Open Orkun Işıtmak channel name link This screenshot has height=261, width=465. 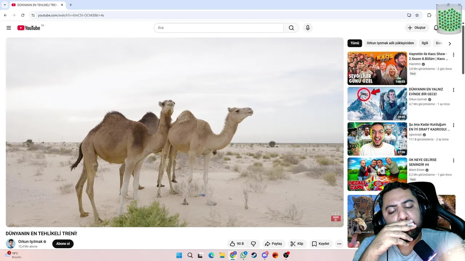pyautogui.click(x=31, y=241)
